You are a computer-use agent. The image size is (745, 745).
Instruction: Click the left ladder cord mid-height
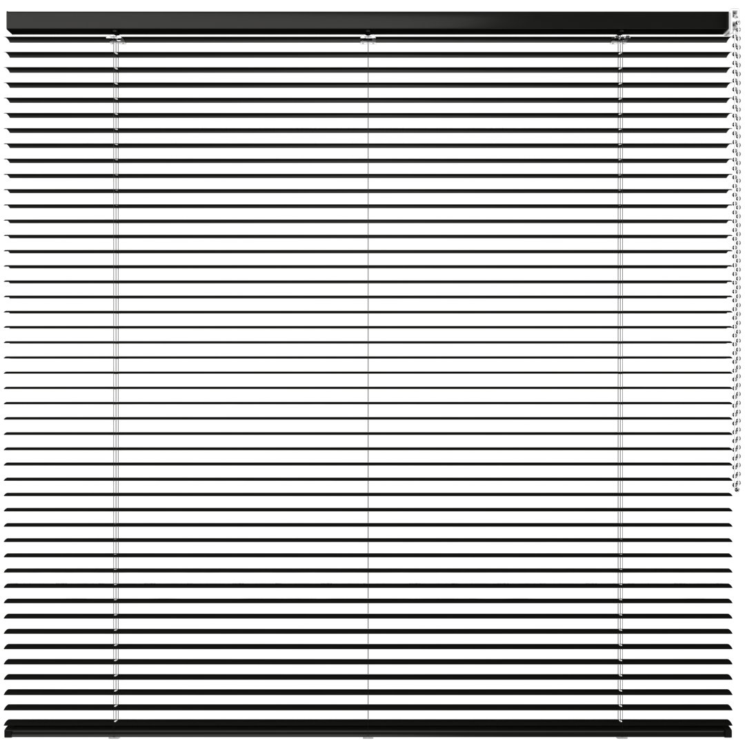point(116,372)
